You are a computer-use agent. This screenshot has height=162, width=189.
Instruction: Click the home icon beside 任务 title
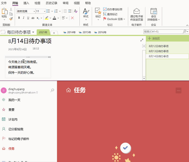click(x=68, y=90)
